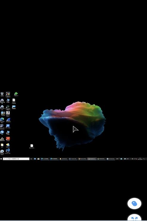Image resolution: width=147 pixels, height=221 pixels.
Task: Open the Task View taskbar button
Action: tap(31, 159)
